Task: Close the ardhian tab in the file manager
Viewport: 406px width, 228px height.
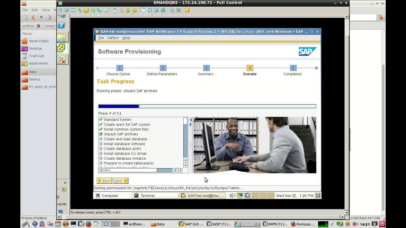Action: tap(38, 26)
